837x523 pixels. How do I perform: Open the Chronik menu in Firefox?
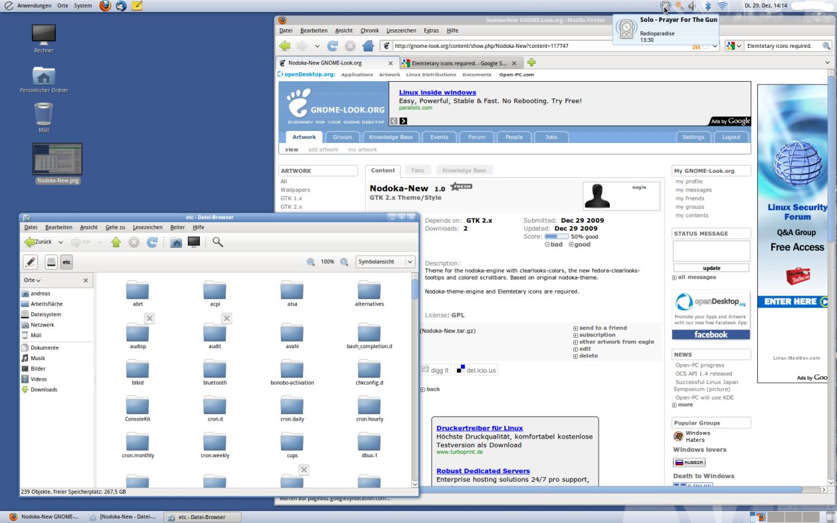point(369,31)
